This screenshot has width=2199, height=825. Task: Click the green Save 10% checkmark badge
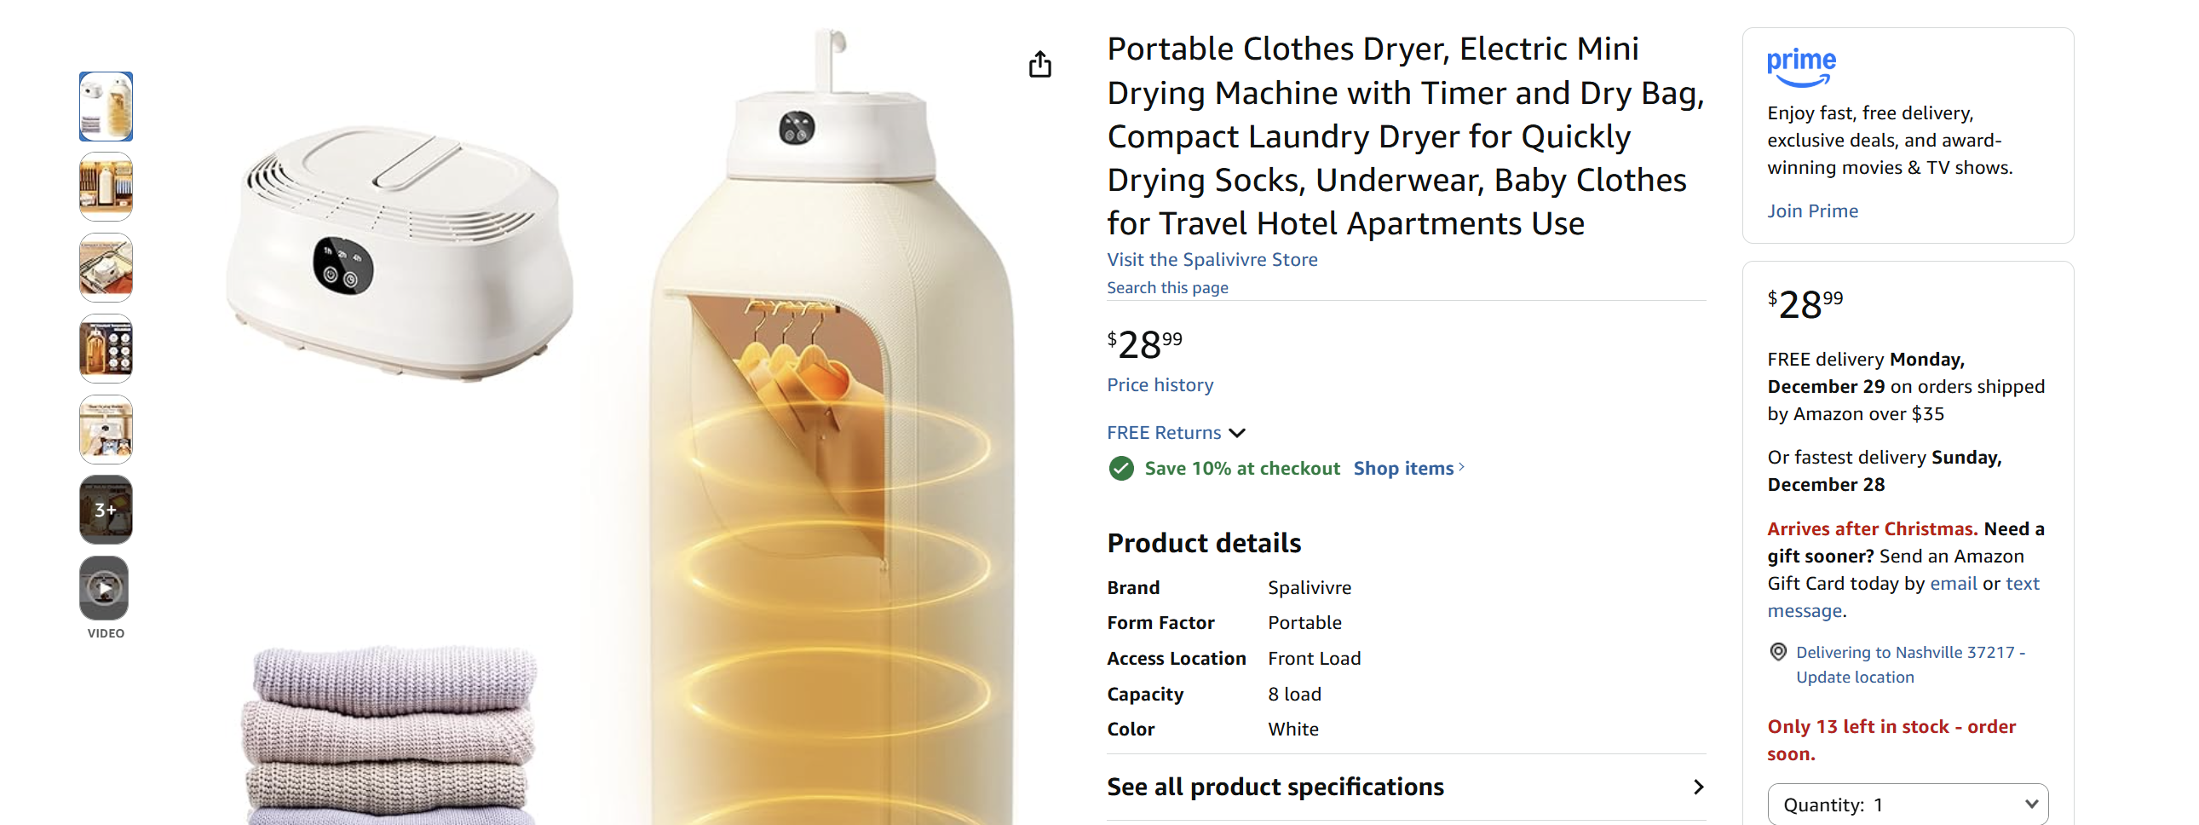pos(1120,468)
